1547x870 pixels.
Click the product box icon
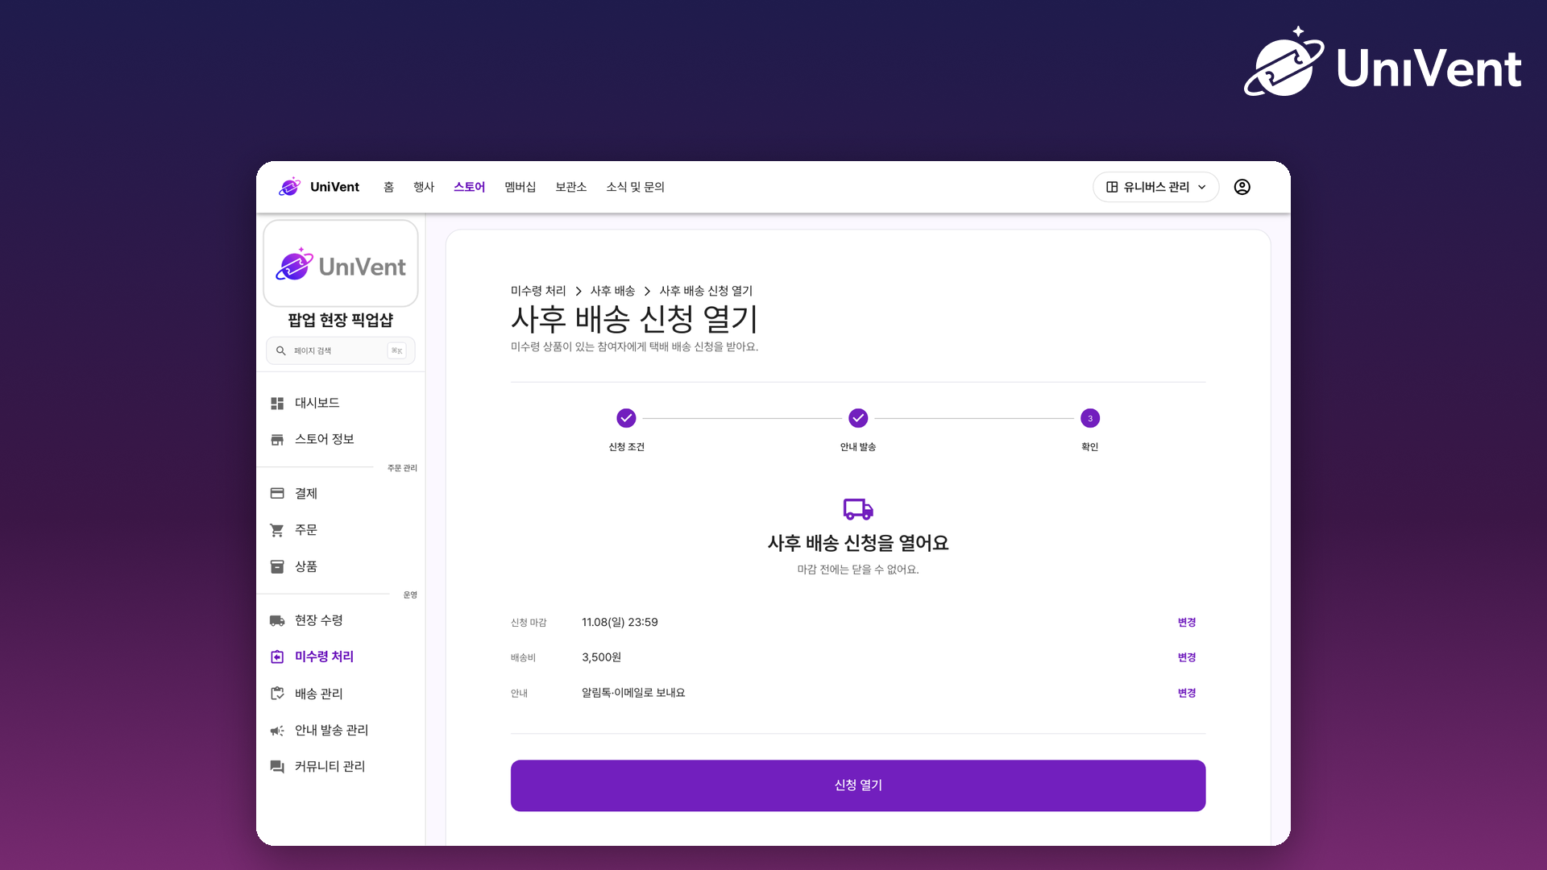pyautogui.click(x=277, y=566)
